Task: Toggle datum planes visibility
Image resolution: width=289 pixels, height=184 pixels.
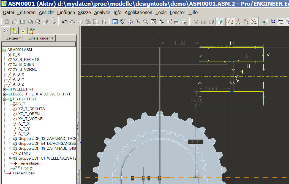Action: tap(231, 22)
